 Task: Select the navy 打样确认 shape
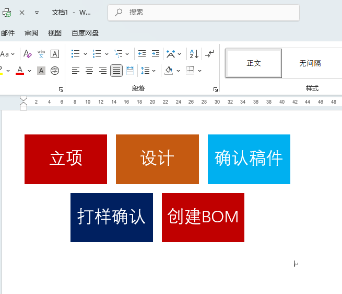(x=112, y=218)
